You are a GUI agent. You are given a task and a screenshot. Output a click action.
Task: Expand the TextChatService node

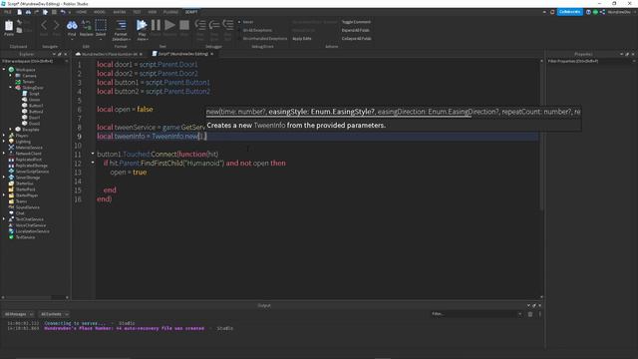(x=4, y=219)
